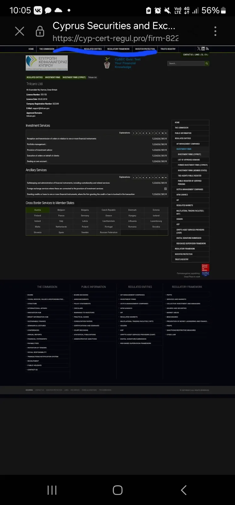Open the RSS feed icon

[x=207, y=49]
